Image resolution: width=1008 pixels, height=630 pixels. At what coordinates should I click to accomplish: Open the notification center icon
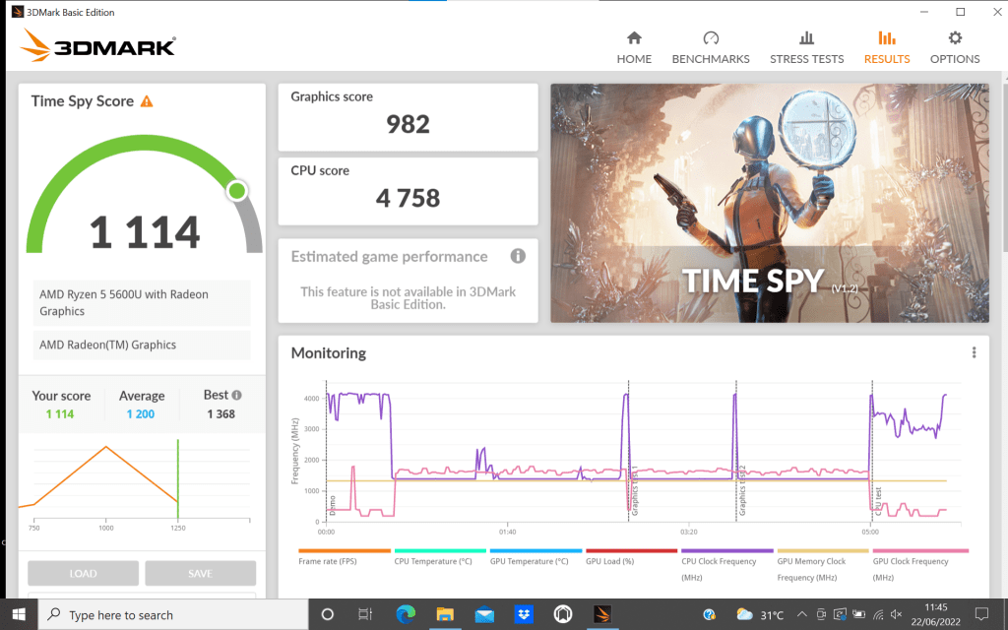(981, 614)
